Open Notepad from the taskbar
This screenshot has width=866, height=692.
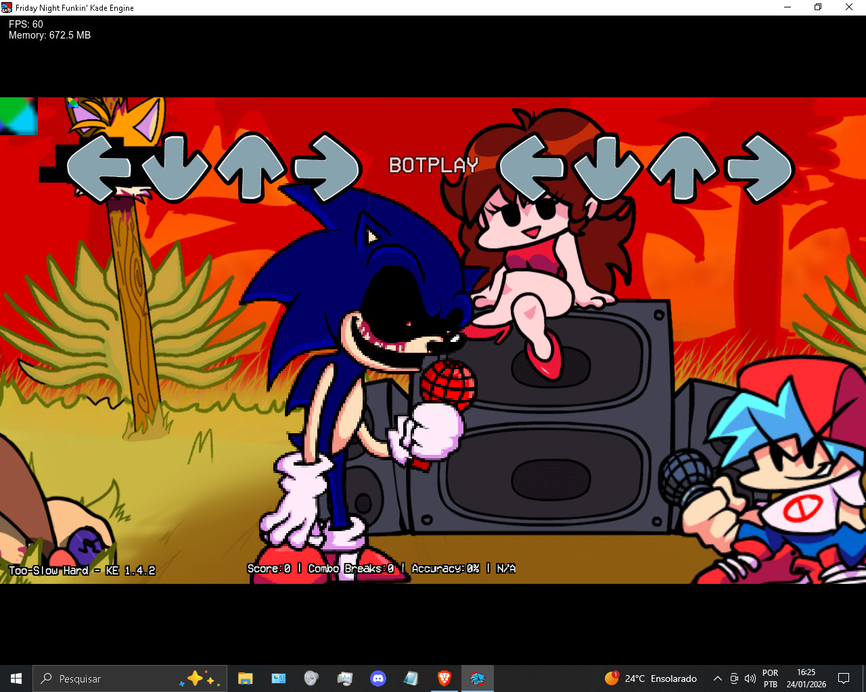click(411, 678)
